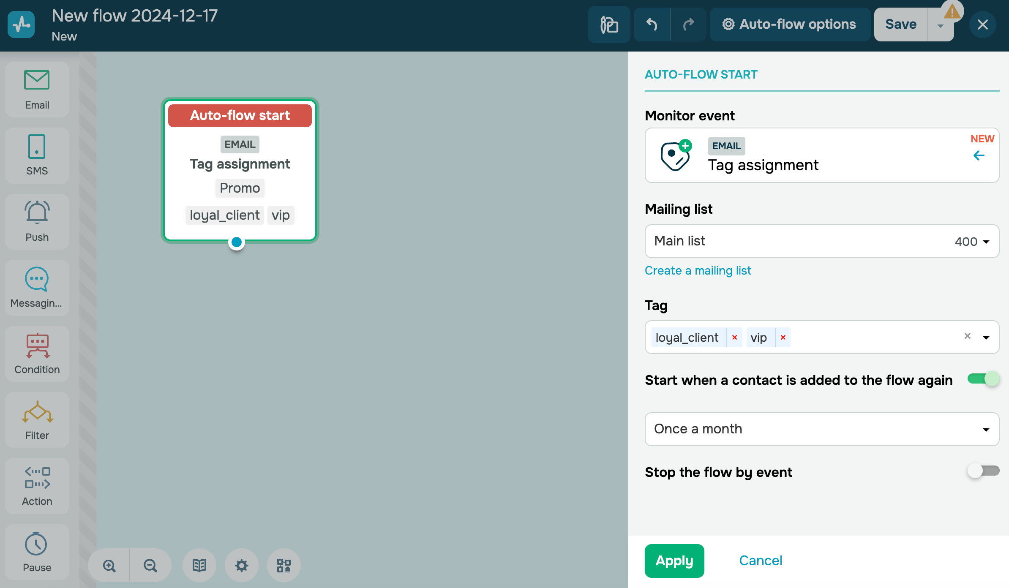The height and width of the screenshot is (588, 1009).
Task: Select the SMS element icon
Action: (x=37, y=147)
